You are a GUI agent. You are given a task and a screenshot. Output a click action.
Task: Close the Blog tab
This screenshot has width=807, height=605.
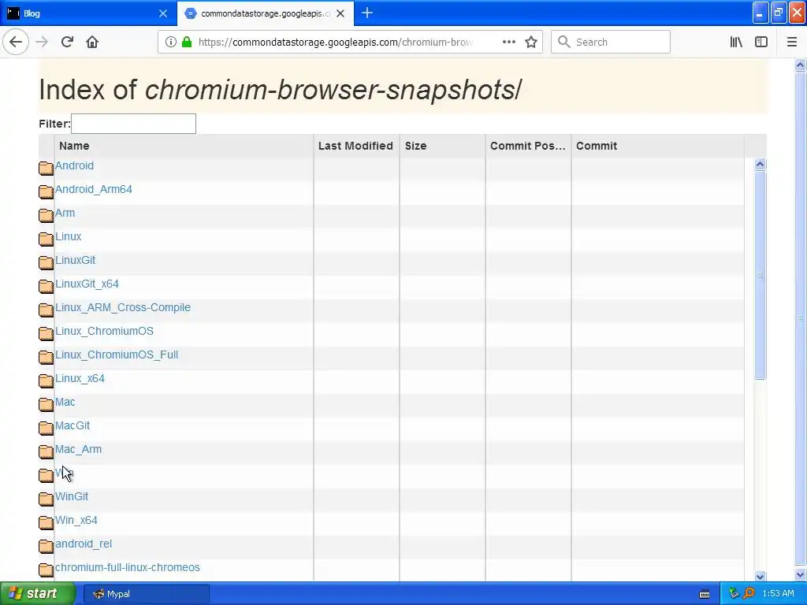pos(162,13)
